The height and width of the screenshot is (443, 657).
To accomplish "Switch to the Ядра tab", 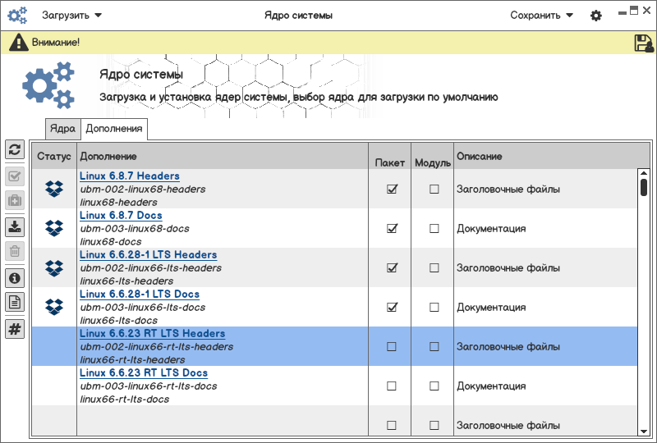I will click(x=62, y=129).
